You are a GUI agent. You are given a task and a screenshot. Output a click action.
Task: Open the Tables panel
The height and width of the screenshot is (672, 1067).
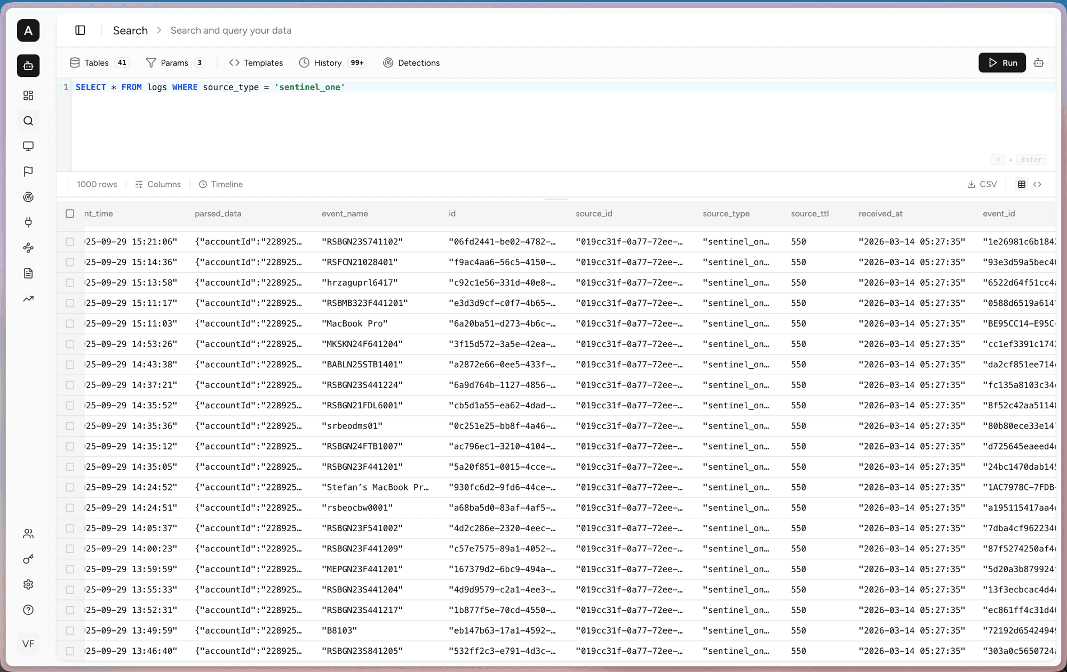(99, 63)
